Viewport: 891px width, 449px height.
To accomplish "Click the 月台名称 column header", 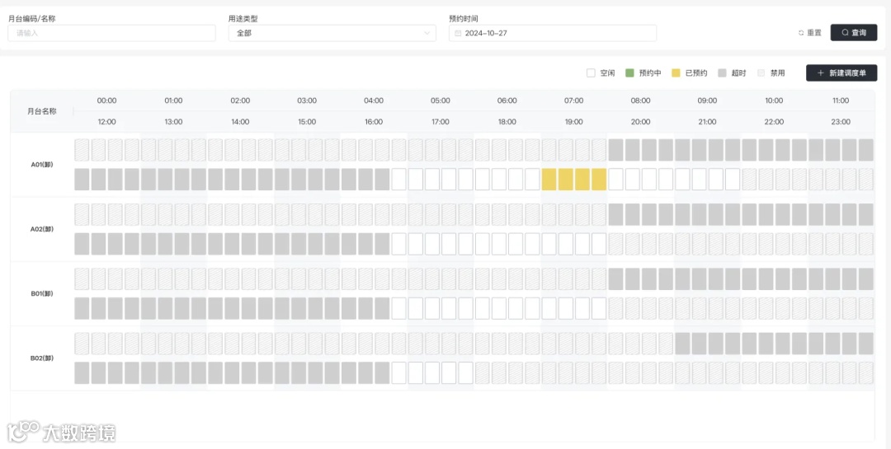I will point(41,110).
